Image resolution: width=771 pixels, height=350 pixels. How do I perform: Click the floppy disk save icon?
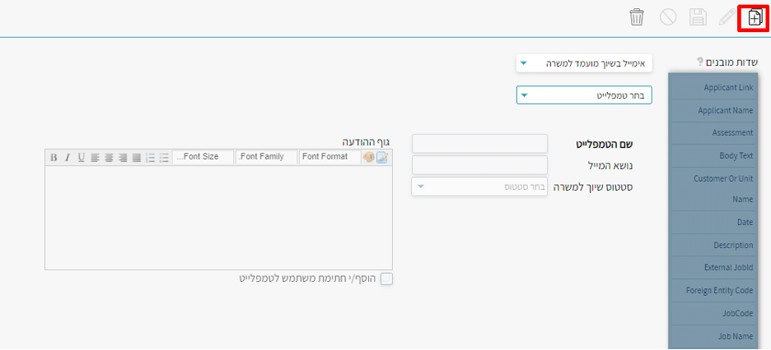(x=698, y=17)
